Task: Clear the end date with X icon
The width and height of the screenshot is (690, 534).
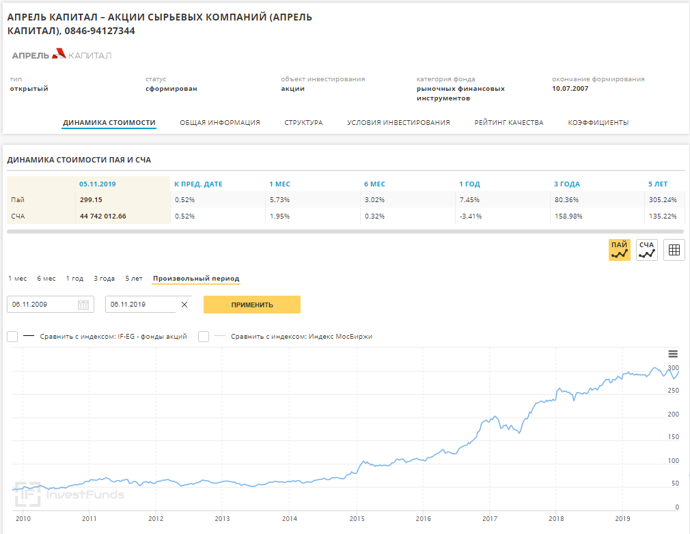Action: coord(184,305)
